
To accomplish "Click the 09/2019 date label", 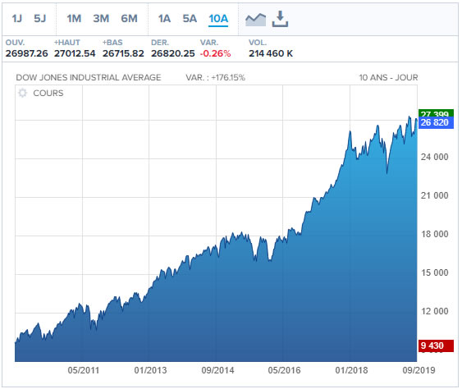I will coord(419,370).
